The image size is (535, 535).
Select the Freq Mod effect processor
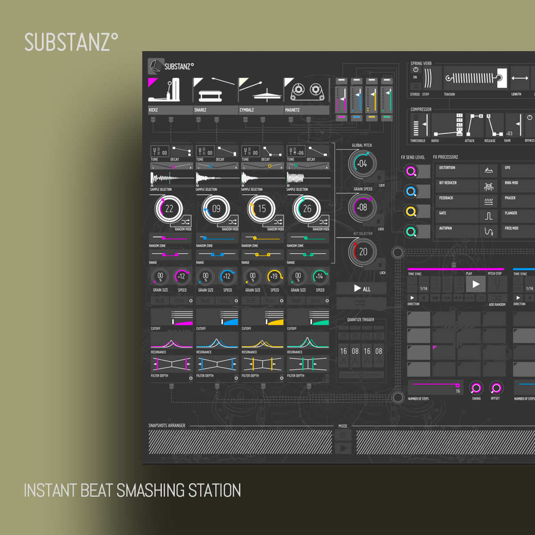[518, 231]
